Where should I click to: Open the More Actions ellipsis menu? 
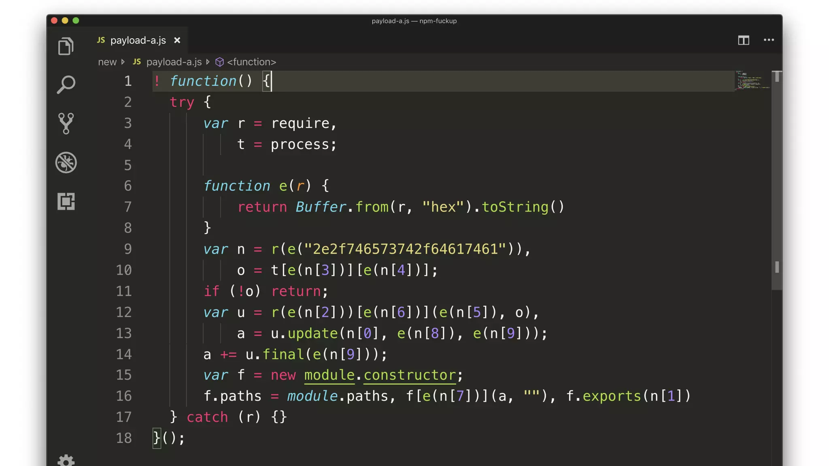[769, 40]
